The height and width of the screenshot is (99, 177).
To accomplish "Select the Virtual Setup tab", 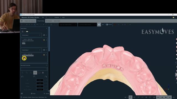I will (41, 21).
